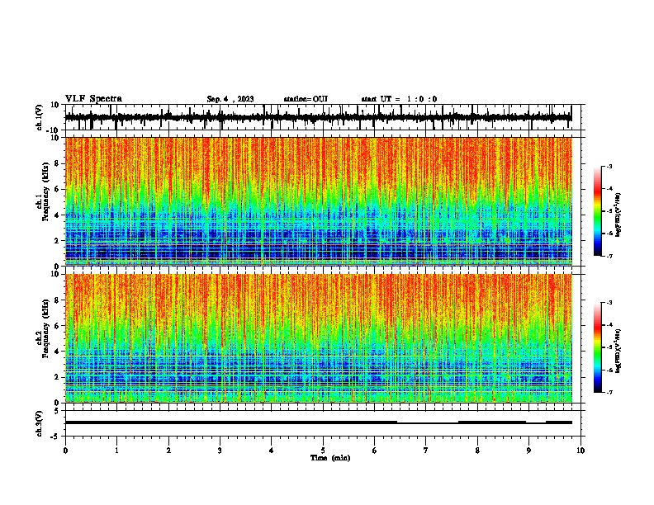This screenshot has width=654, height=505.
Task: Click the "6" tick on ch.2 frequency axis
Action: click(x=57, y=326)
